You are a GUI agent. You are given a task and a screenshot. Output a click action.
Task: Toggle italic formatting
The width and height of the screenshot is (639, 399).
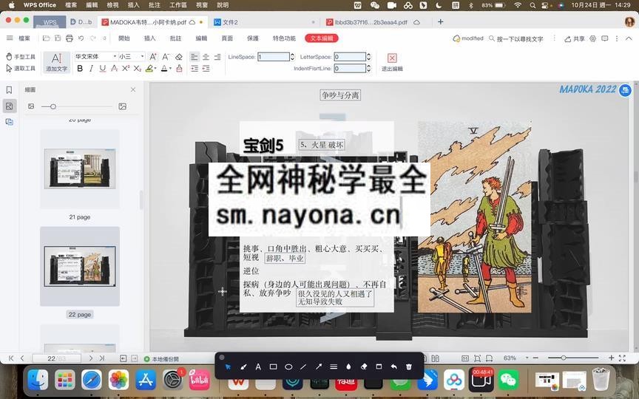(91, 69)
